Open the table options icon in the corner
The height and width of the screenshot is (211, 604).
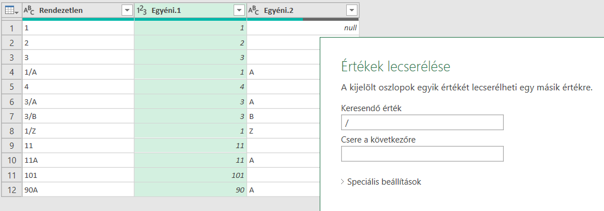[12, 11]
